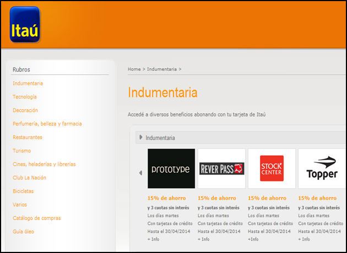Click the carousel previous arrow
The height and width of the screenshot is (253, 347).
(140, 173)
